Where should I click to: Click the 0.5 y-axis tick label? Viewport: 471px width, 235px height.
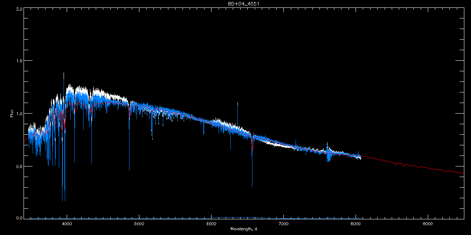point(18,166)
